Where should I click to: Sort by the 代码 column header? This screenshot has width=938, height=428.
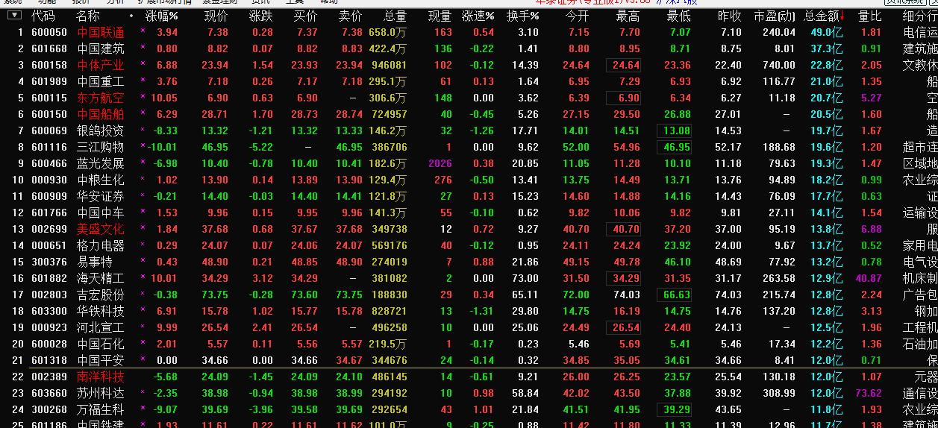[43, 16]
